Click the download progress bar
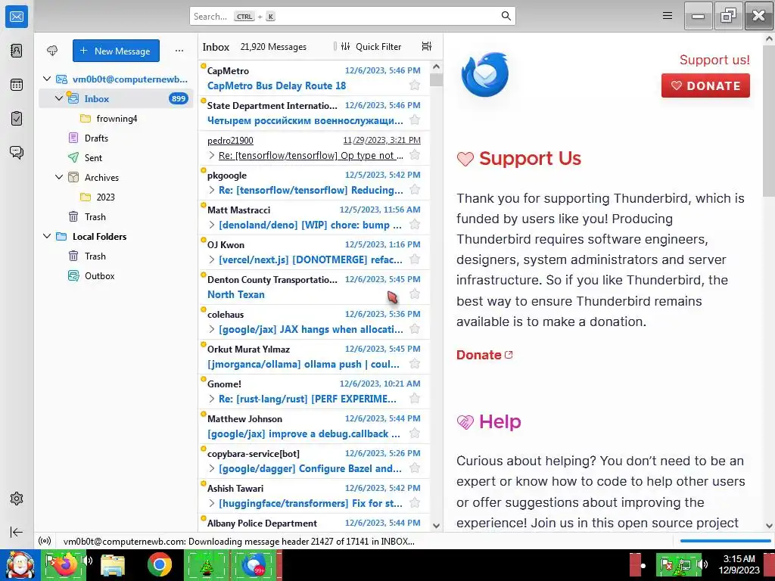Screen dimensions: 775x581 724,541
